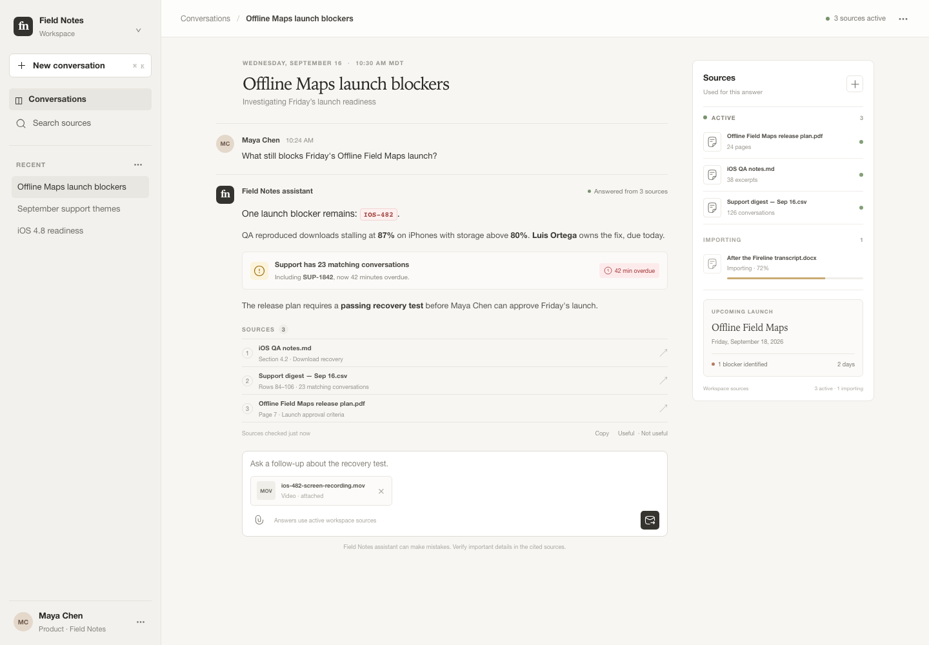Click the 42 min overdue badge
The image size is (929, 645).
click(629, 271)
